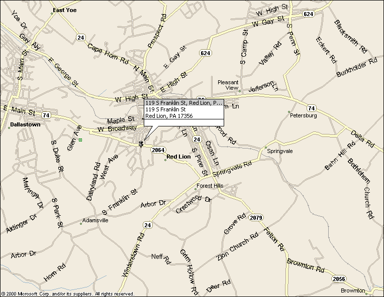The width and height of the screenshot is (384, 297).
Task: Click the route 24 shield near Cape Horn Rd
Action: point(80,38)
